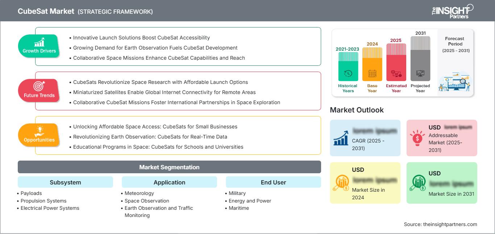Click the Propulsion Systems item

click(43, 201)
